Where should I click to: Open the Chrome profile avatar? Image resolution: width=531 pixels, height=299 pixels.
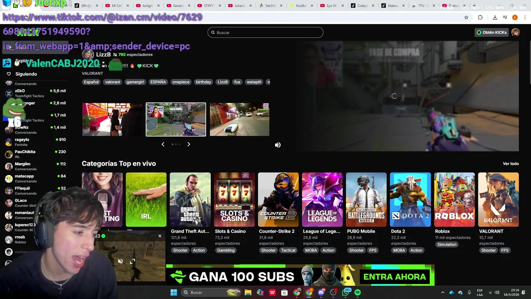(x=515, y=17)
